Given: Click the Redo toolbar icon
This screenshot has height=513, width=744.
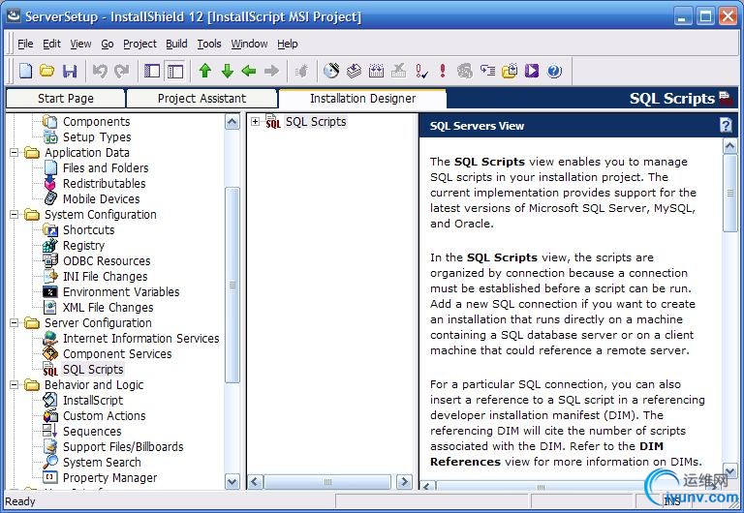Looking at the screenshot, I should [x=122, y=71].
